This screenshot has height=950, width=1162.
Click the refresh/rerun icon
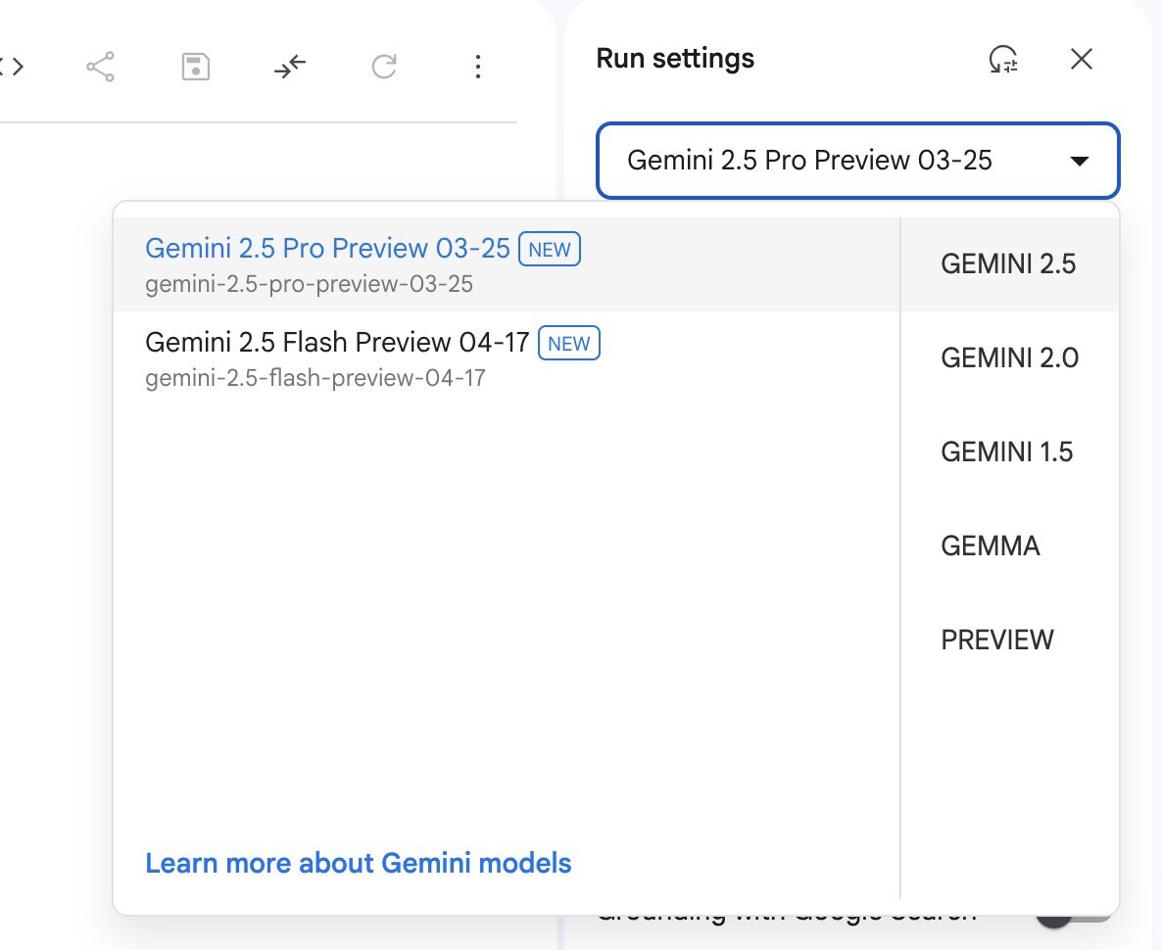384,67
